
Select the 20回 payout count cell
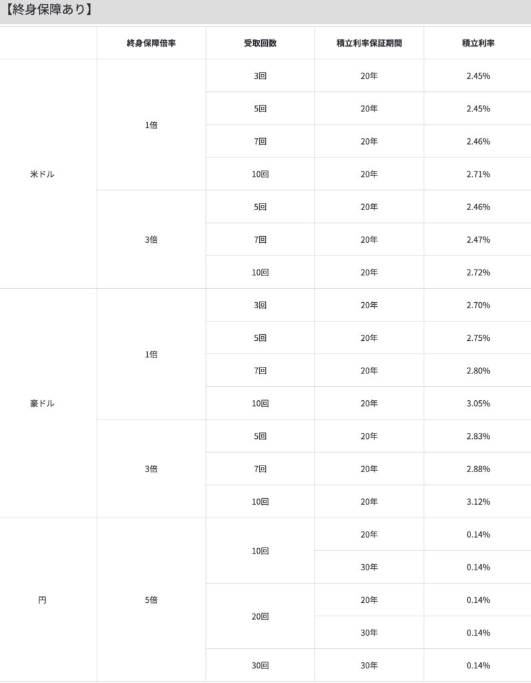[x=260, y=616]
